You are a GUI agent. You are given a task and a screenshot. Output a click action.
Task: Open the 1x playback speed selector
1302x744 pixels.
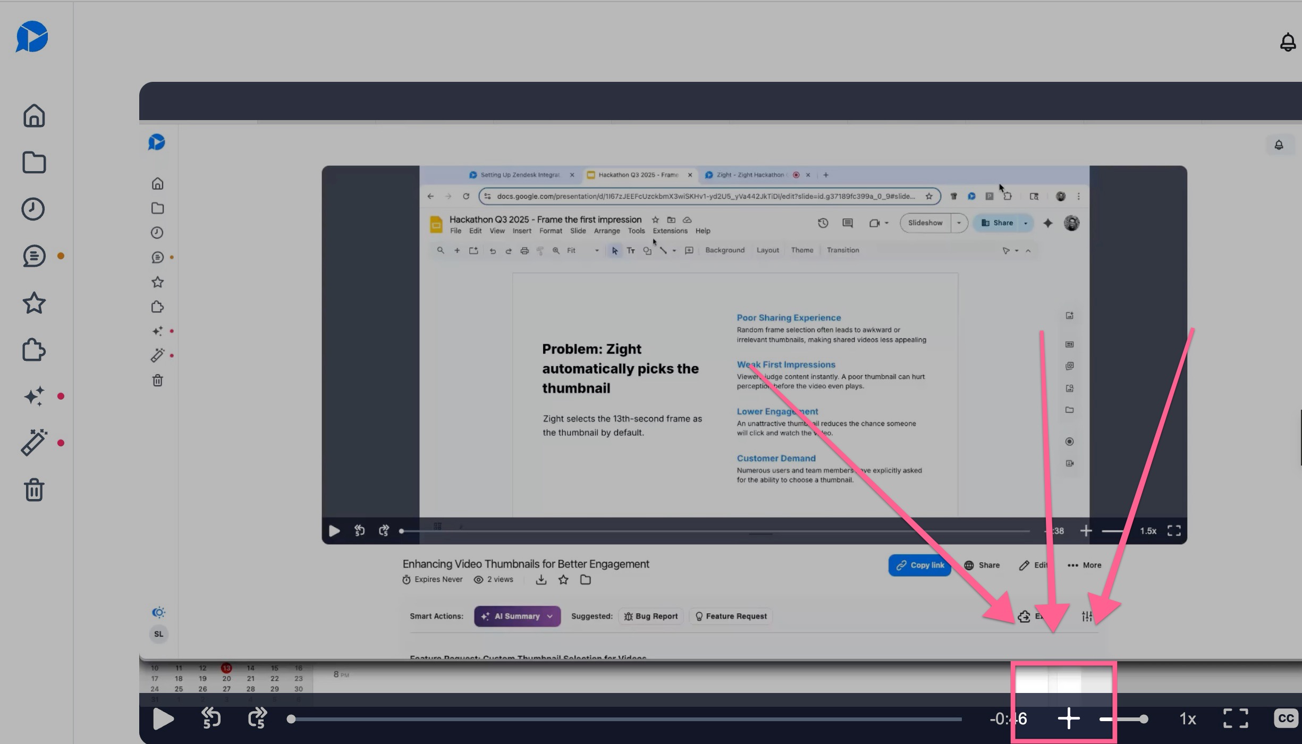(x=1188, y=719)
